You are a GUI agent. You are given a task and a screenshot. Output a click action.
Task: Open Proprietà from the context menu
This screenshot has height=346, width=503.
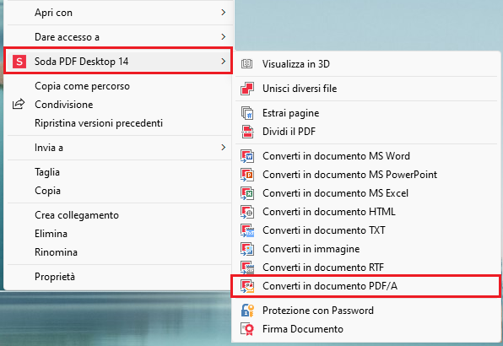(119, 277)
